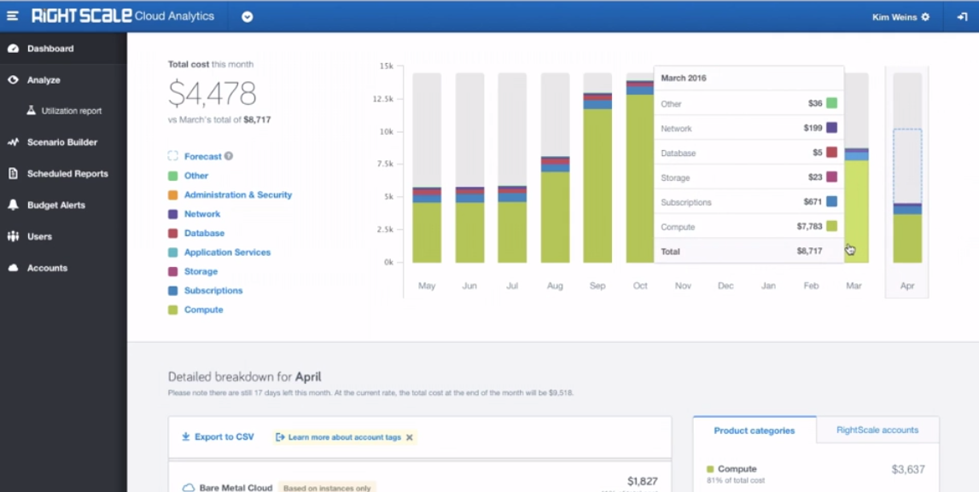Select the Product categories tab

pyautogui.click(x=754, y=431)
